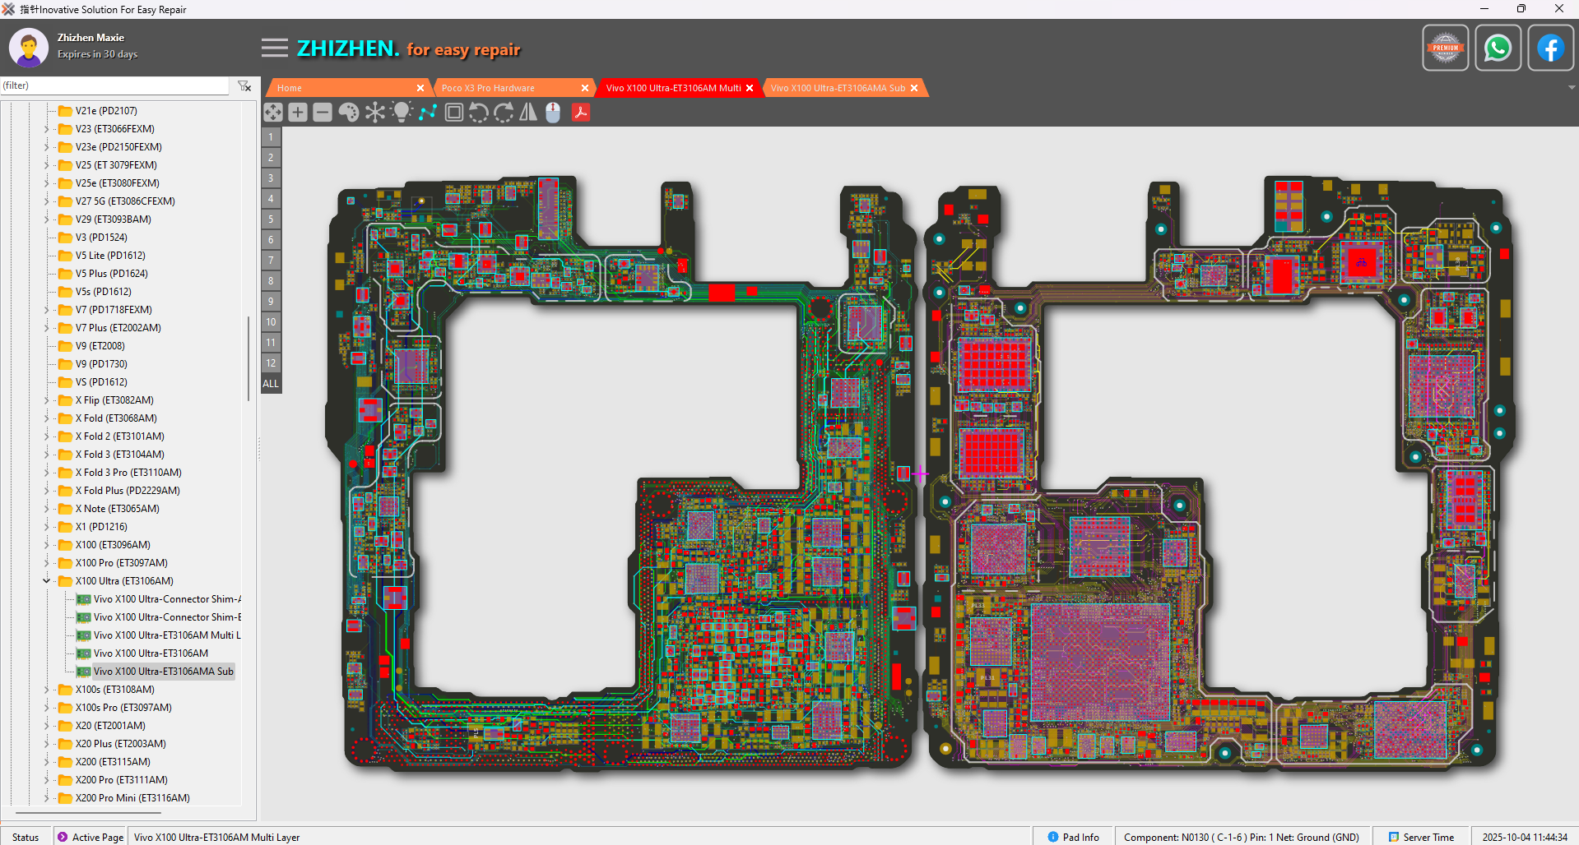Click the Premium badge icon
Screen dimensions: 1579x845
click(x=1446, y=48)
